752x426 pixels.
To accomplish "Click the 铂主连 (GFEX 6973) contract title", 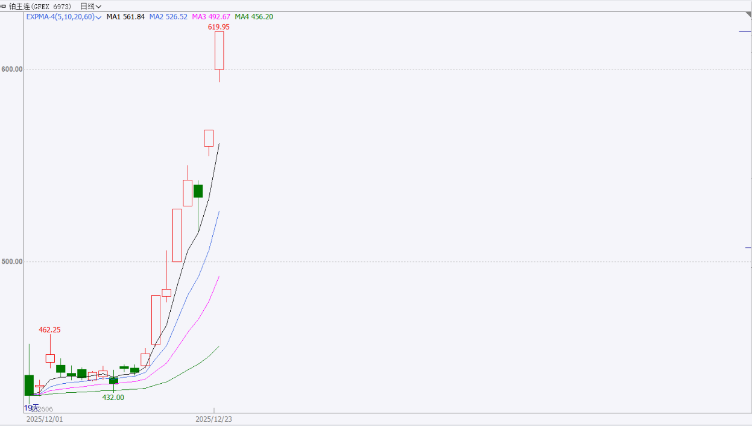I will point(40,6).
